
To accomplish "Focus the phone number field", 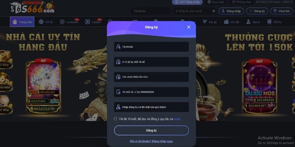I will coord(151,92).
